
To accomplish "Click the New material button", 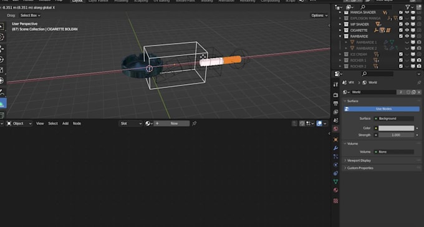I will tap(171, 123).
